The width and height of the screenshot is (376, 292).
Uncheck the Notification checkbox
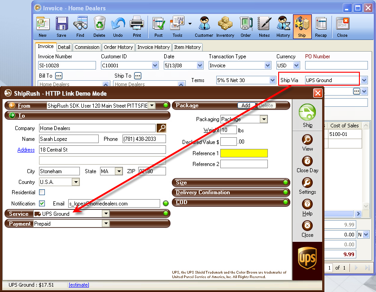click(42, 204)
